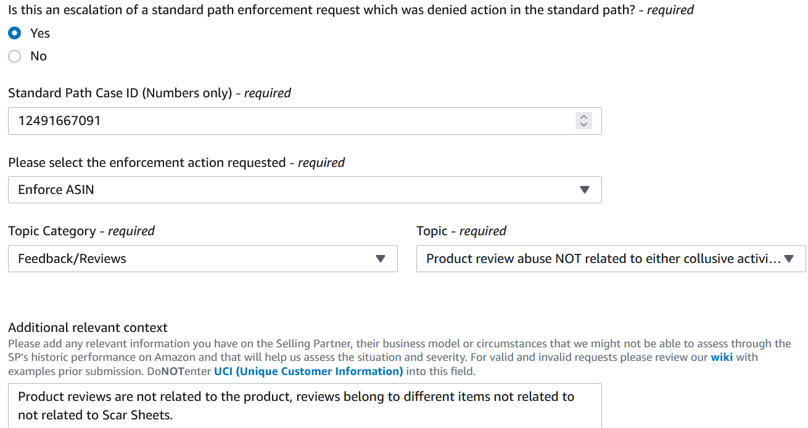Open the wiki link
The height and width of the screenshot is (428, 808).
(x=722, y=357)
